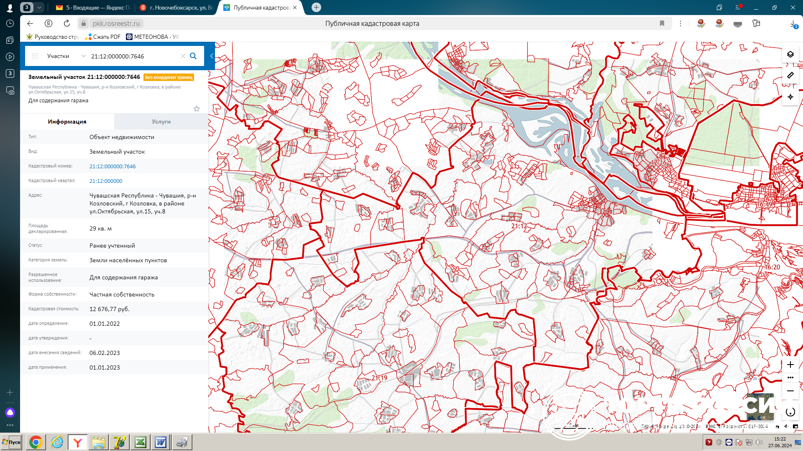Image resolution: width=803 pixels, height=451 pixels.
Task: Select the ruler measurement tool
Action: point(790,76)
